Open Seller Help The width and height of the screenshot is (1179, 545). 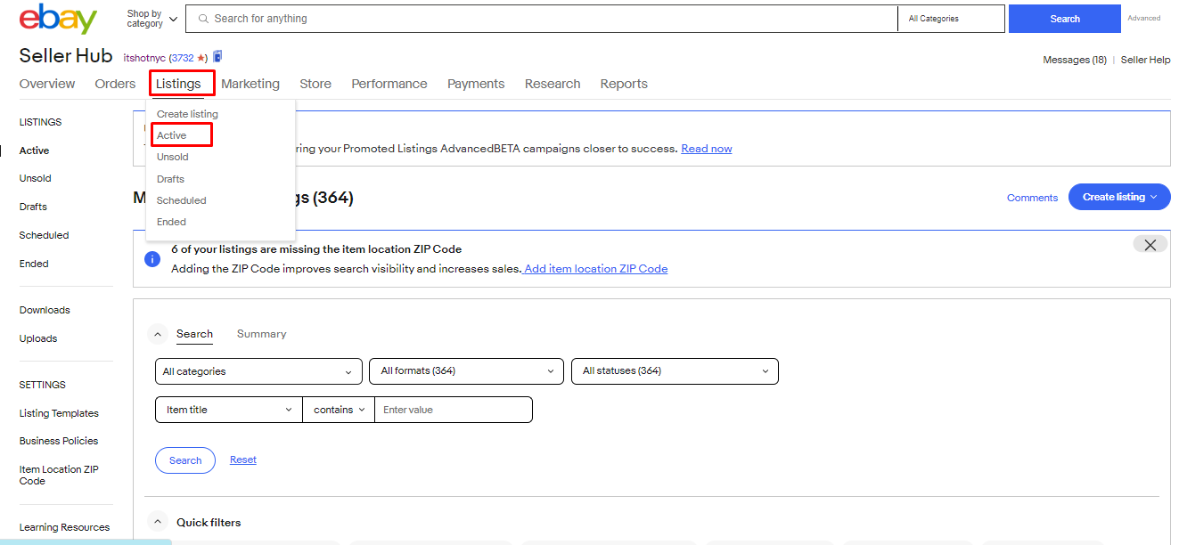point(1146,60)
